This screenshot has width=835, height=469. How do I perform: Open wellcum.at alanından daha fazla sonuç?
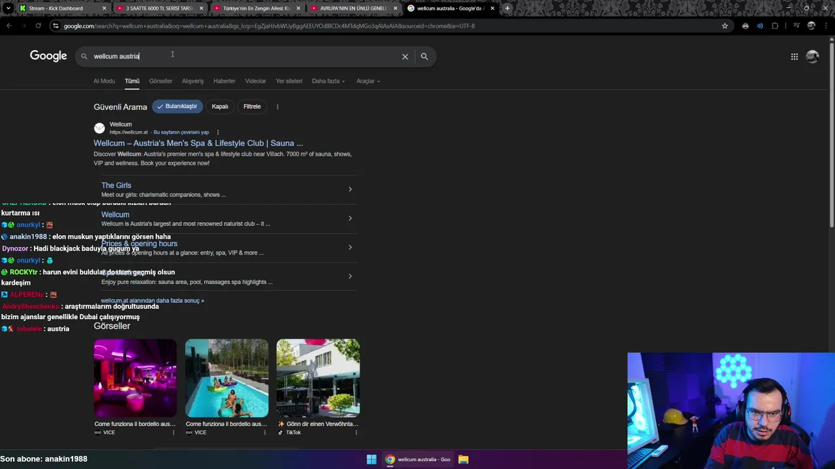(153, 301)
